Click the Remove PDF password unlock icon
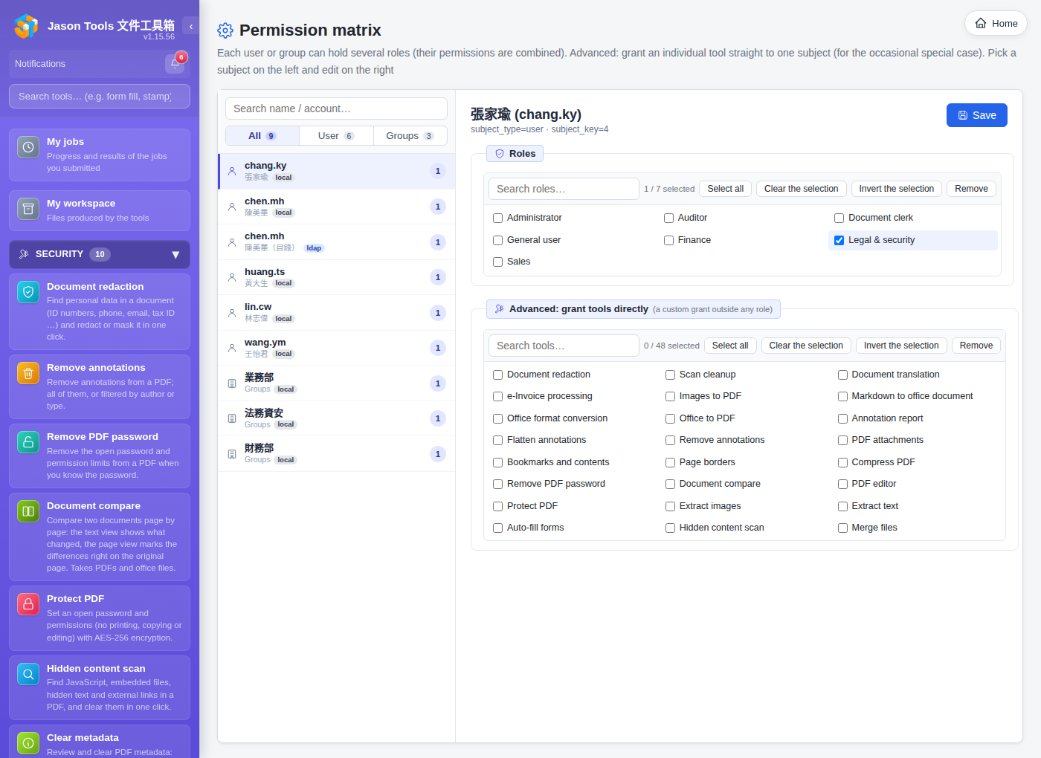Image resolution: width=1041 pixels, height=758 pixels. coord(28,442)
